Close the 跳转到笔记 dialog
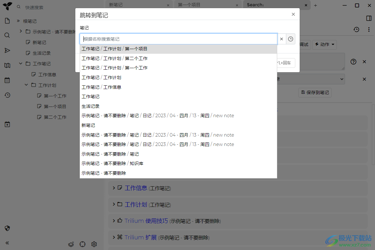 (x=293, y=14)
